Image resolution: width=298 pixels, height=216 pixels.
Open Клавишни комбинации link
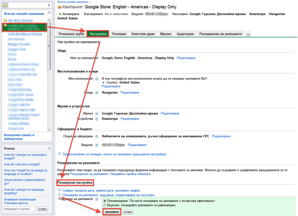pyautogui.click(x=20, y=200)
